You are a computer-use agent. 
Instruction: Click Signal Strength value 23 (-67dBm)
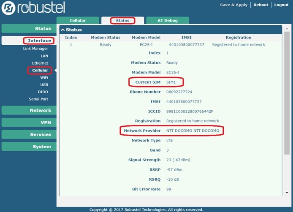click(178, 160)
